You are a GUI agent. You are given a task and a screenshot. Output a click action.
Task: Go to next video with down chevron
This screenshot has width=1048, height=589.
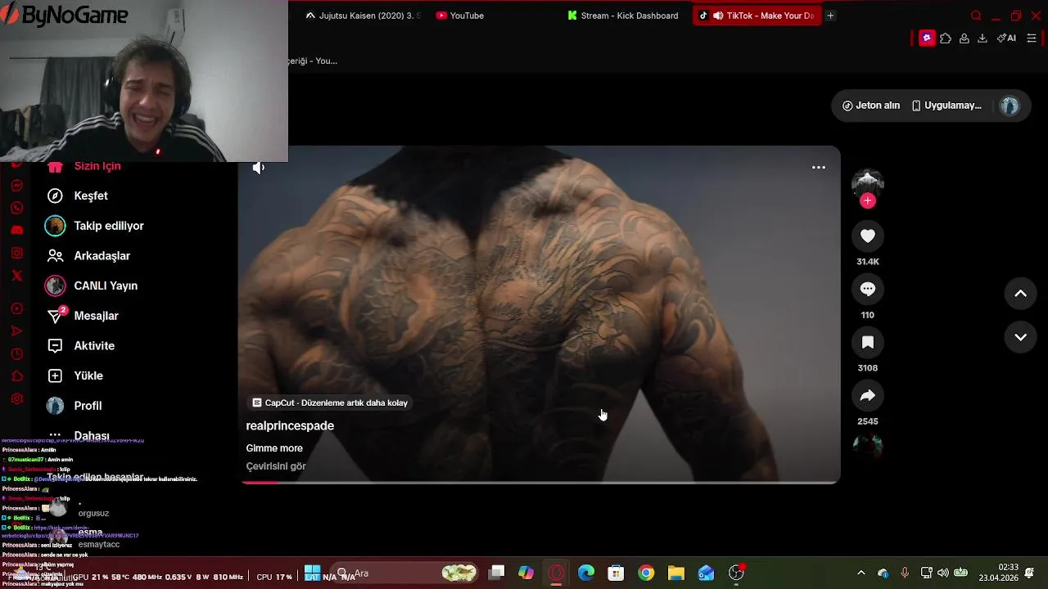tap(1020, 337)
